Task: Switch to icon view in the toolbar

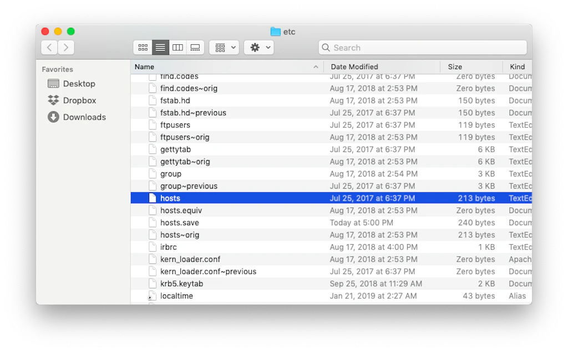Action: 143,47
